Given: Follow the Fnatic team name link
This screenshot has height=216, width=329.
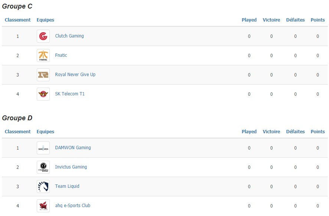Looking at the screenshot, I should coord(61,55).
